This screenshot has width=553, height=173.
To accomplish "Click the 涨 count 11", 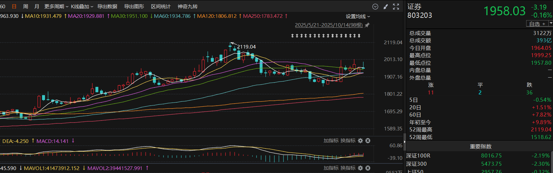I will tap(431, 92).
